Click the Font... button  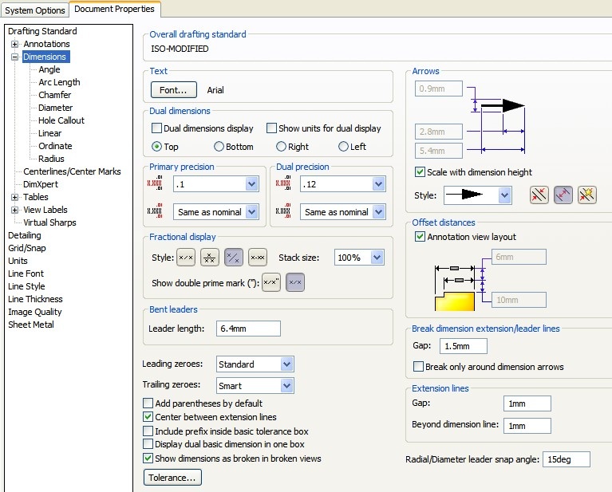point(174,90)
